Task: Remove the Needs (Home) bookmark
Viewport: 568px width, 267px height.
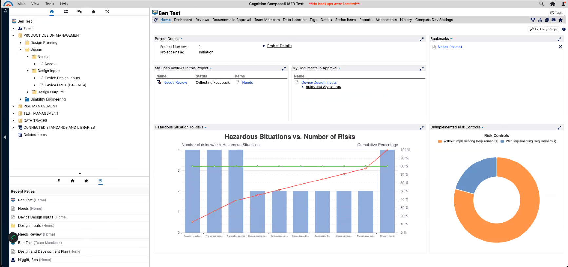Action: [x=560, y=47]
